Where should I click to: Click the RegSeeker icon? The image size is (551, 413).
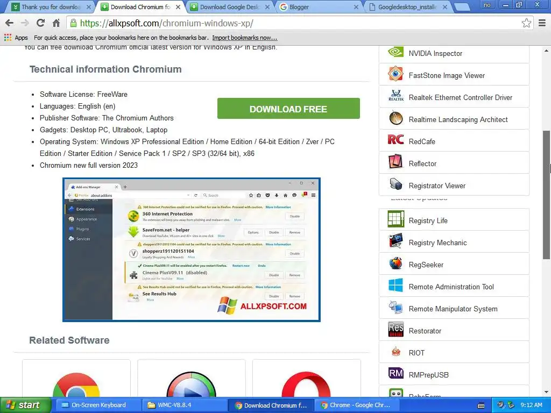pyautogui.click(x=395, y=264)
